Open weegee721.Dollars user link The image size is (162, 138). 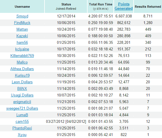[22, 109]
